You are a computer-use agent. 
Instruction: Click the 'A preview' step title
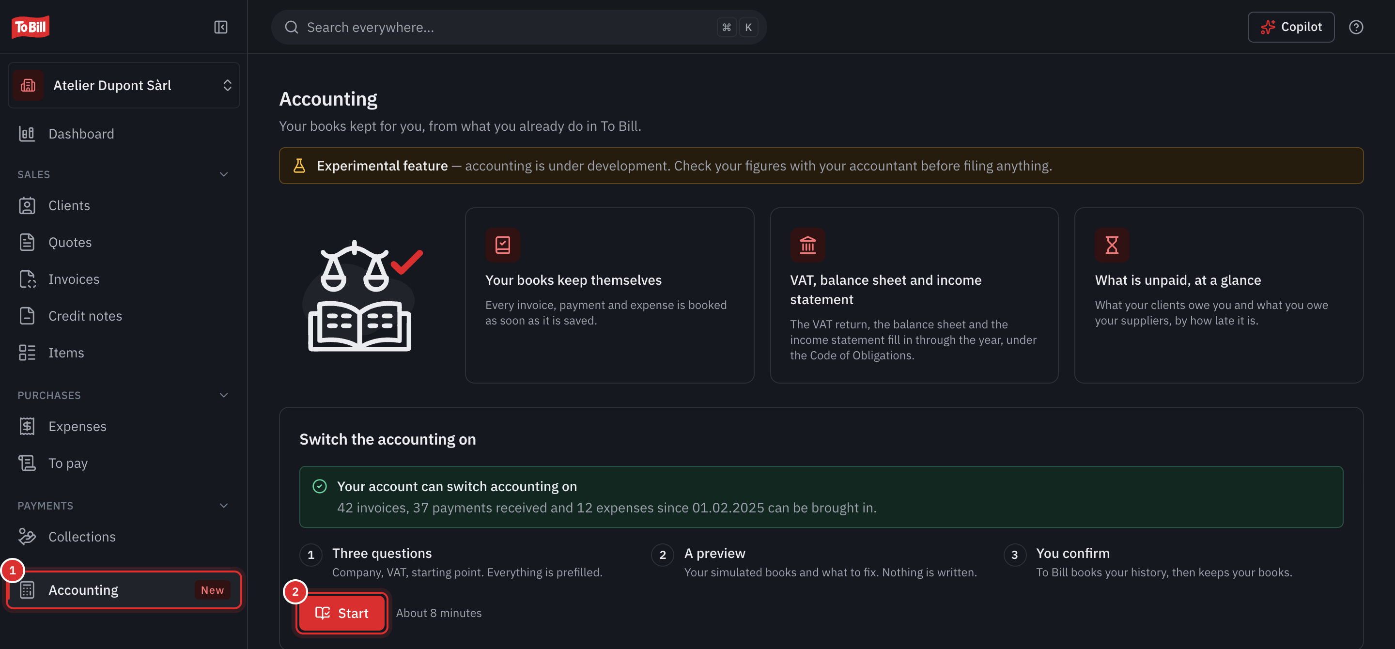(x=714, y=553)
